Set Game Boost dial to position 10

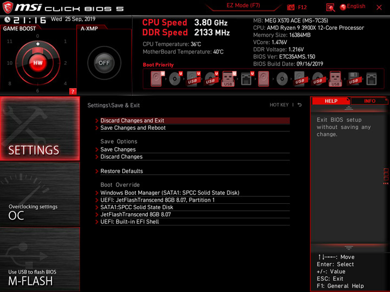click(9, 63)
